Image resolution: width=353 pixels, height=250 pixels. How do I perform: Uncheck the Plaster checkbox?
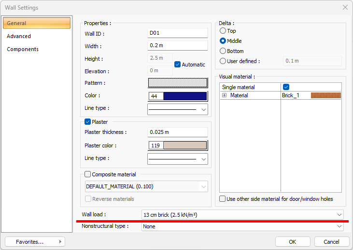[87, 122]
